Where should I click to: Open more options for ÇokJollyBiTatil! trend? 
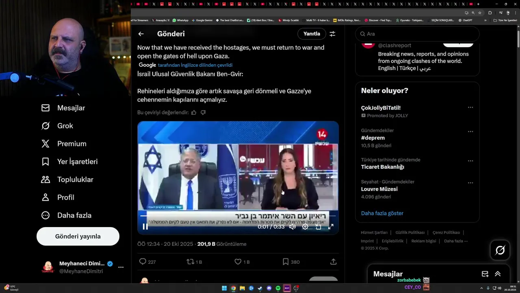[470, 107]
